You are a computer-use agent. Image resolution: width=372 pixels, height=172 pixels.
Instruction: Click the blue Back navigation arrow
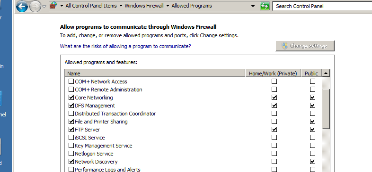(x=22, y=7)
